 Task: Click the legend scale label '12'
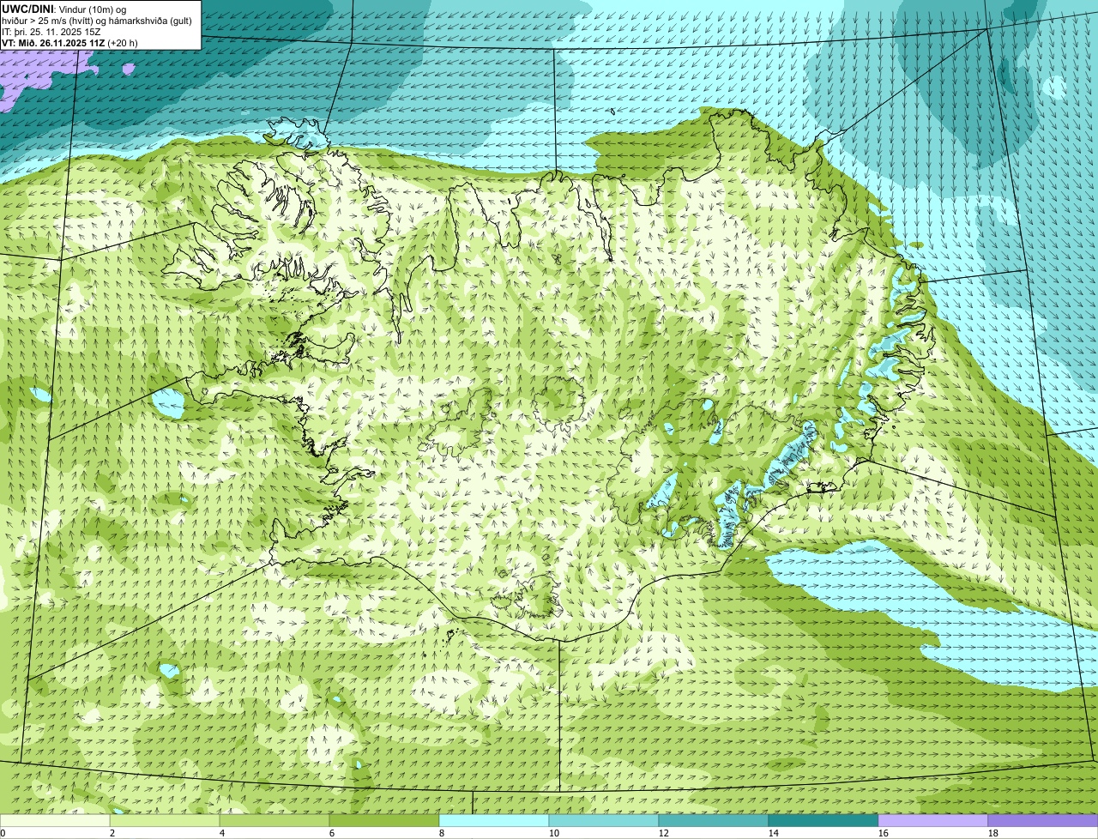[664, 833]
